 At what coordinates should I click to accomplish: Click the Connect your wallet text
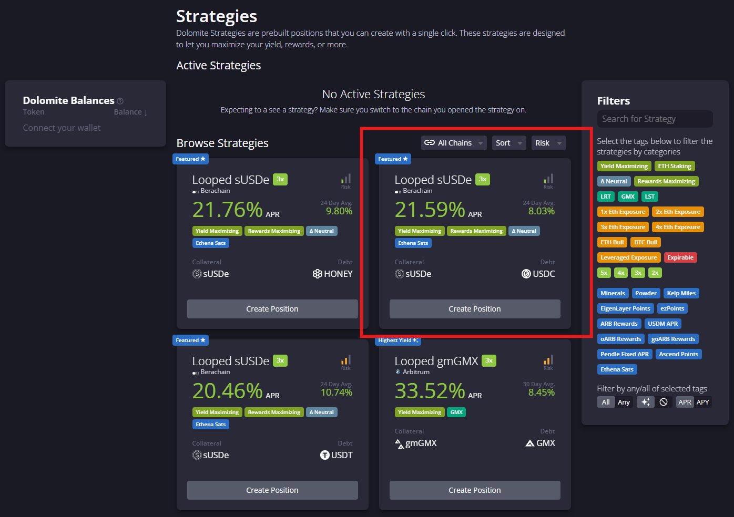point(62,128)
